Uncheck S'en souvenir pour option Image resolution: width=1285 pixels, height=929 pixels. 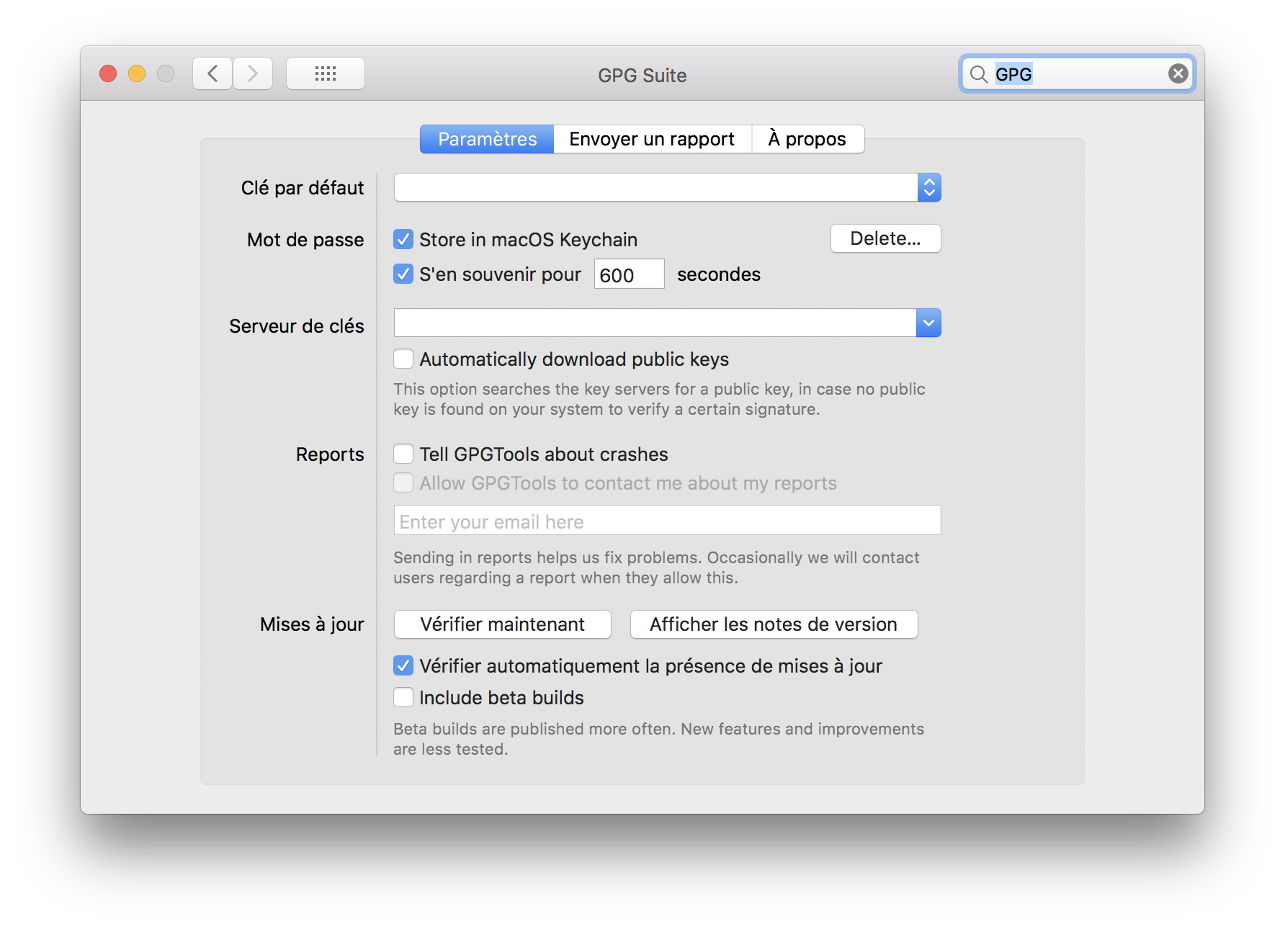(403, 274)
